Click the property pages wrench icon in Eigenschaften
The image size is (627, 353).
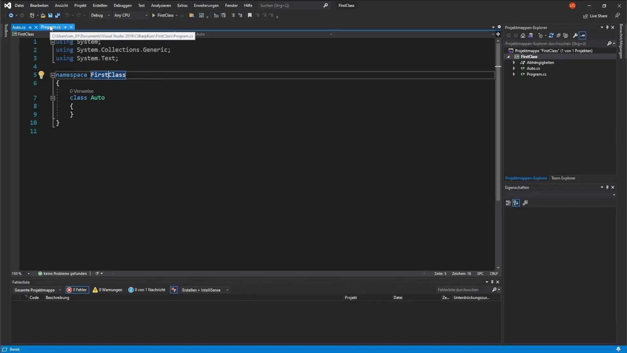pyautogui.click(x=525, y=203)
